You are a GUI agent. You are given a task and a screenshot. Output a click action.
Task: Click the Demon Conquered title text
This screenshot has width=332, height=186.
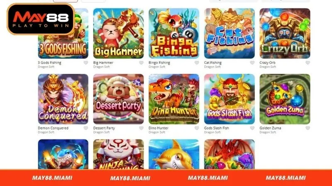tap(53, 128)
